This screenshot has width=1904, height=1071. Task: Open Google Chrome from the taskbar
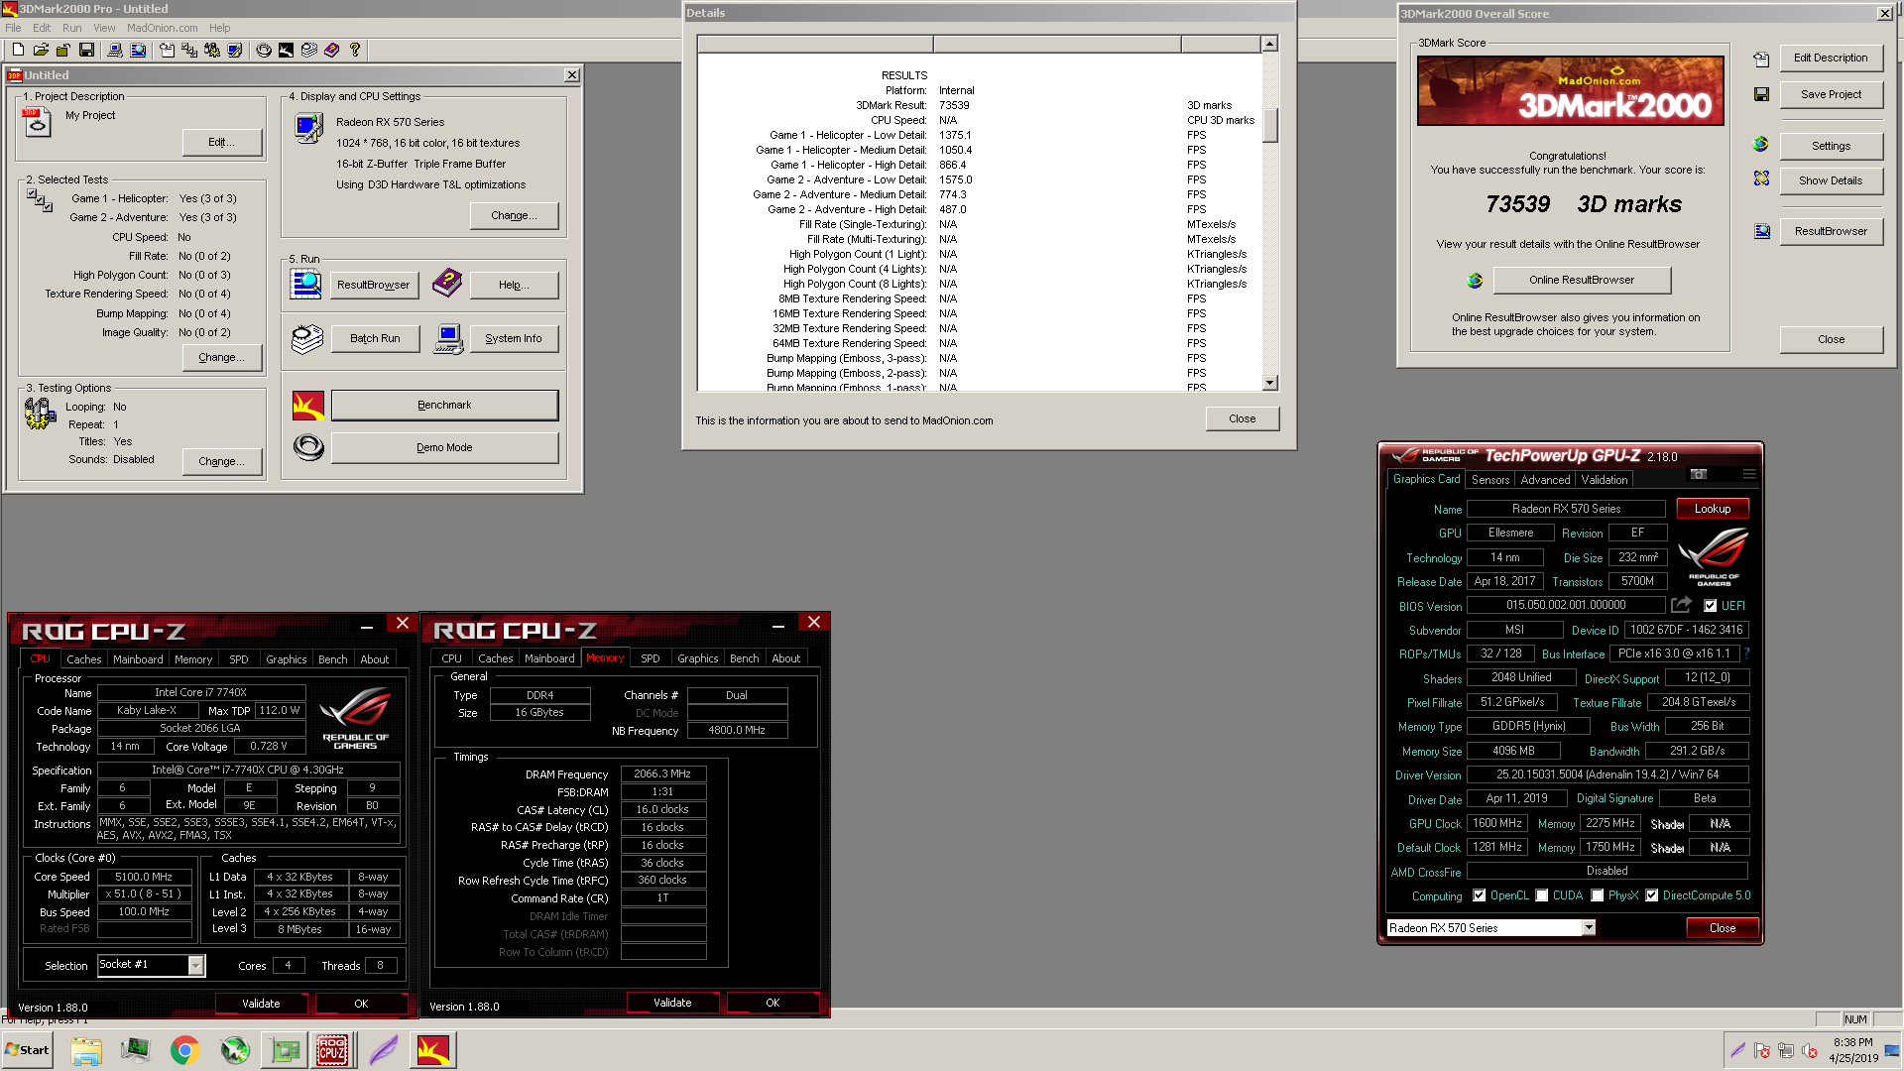pos(184,1049)
